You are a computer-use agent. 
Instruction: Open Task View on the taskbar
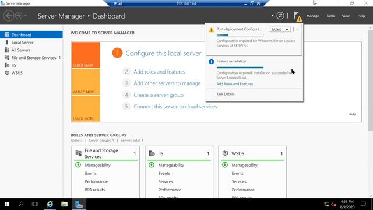[x=35, y=204]
